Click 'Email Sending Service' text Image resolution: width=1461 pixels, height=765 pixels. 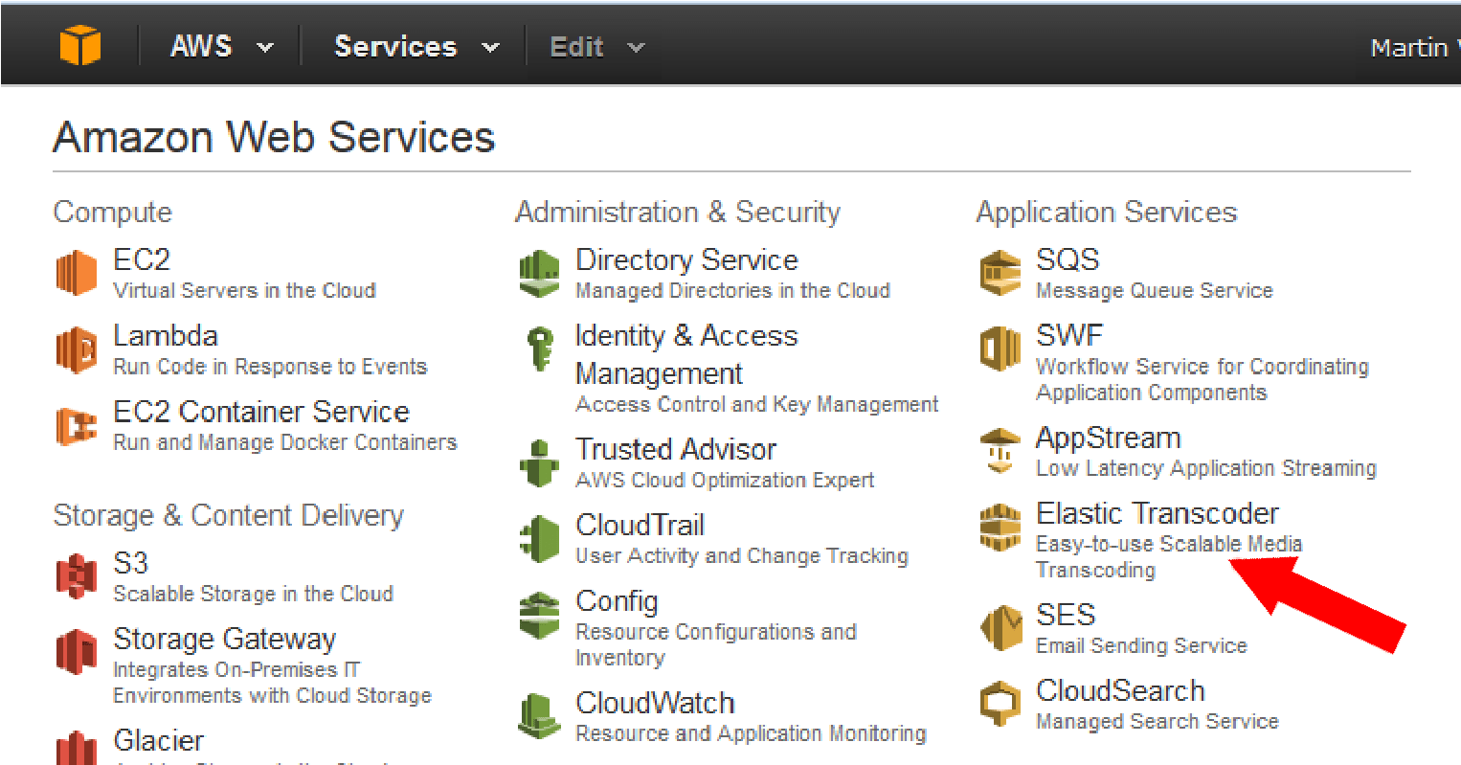tap(1141, 645)
